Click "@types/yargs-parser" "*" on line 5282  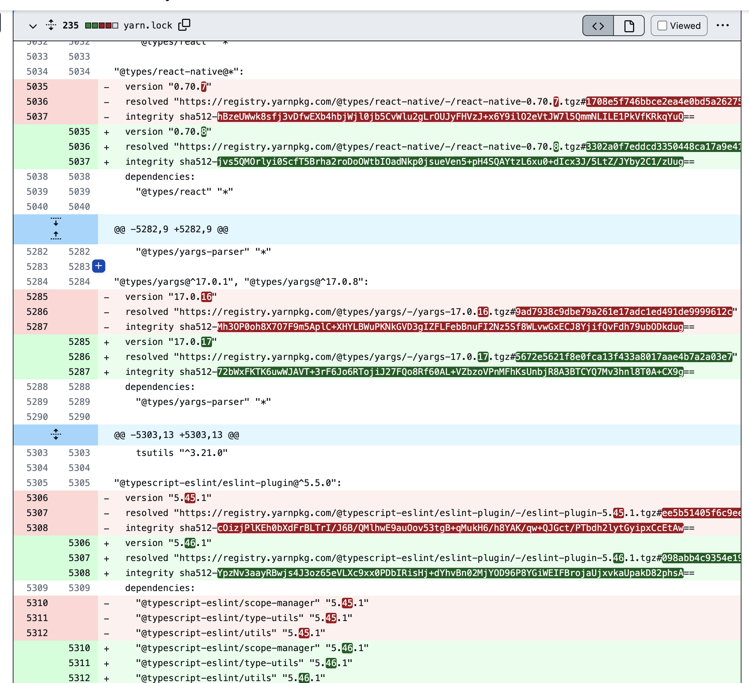pos(203,252)
